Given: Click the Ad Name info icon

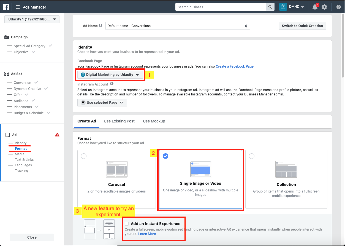Looking at the screenshot, I should click(x=100, y=26).
